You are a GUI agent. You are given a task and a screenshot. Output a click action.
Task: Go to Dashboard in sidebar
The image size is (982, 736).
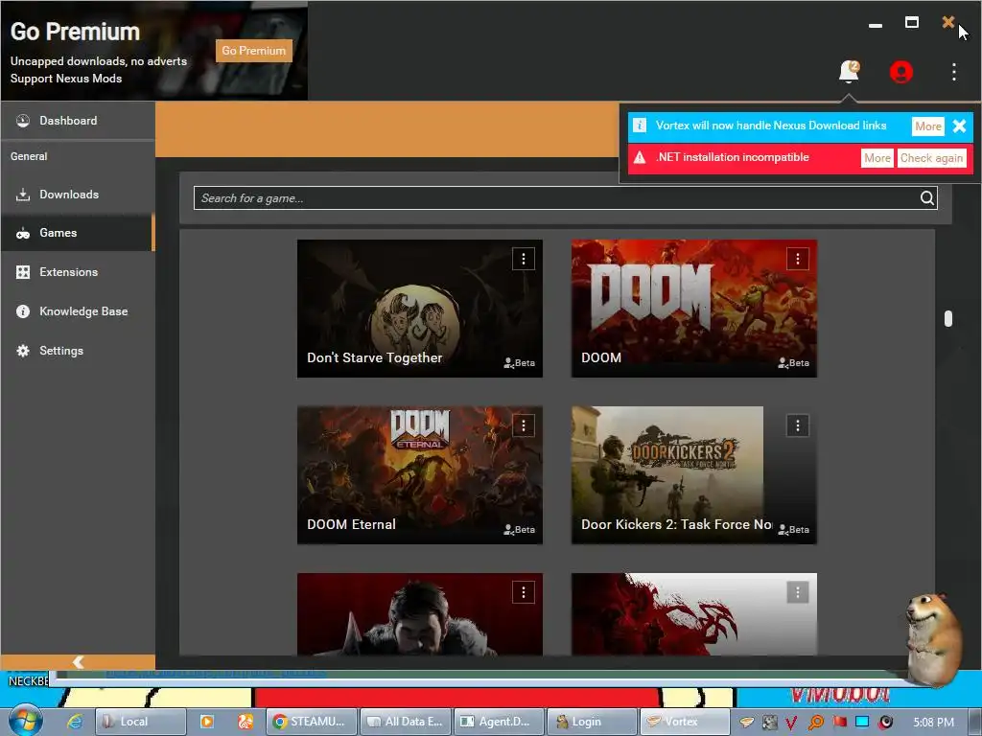(x=78, y=121)
